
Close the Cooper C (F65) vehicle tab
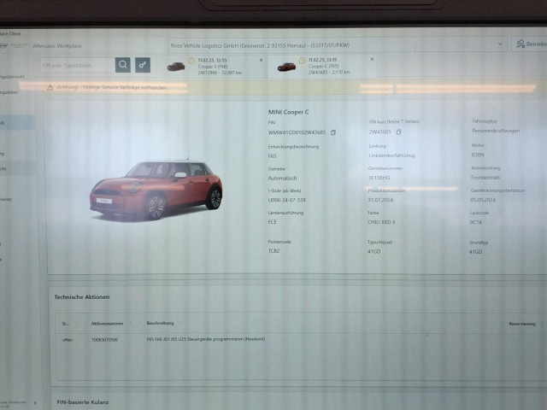pos(372,60)
